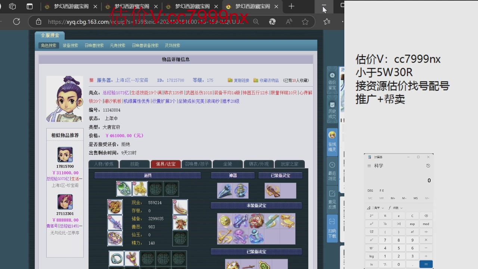The height and width of the screenshot is (269, 478).
Task: Add this page to favorites star
Action: (x=305, y=22)
